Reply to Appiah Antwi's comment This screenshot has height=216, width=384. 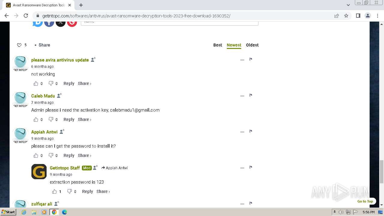point(69,155)
